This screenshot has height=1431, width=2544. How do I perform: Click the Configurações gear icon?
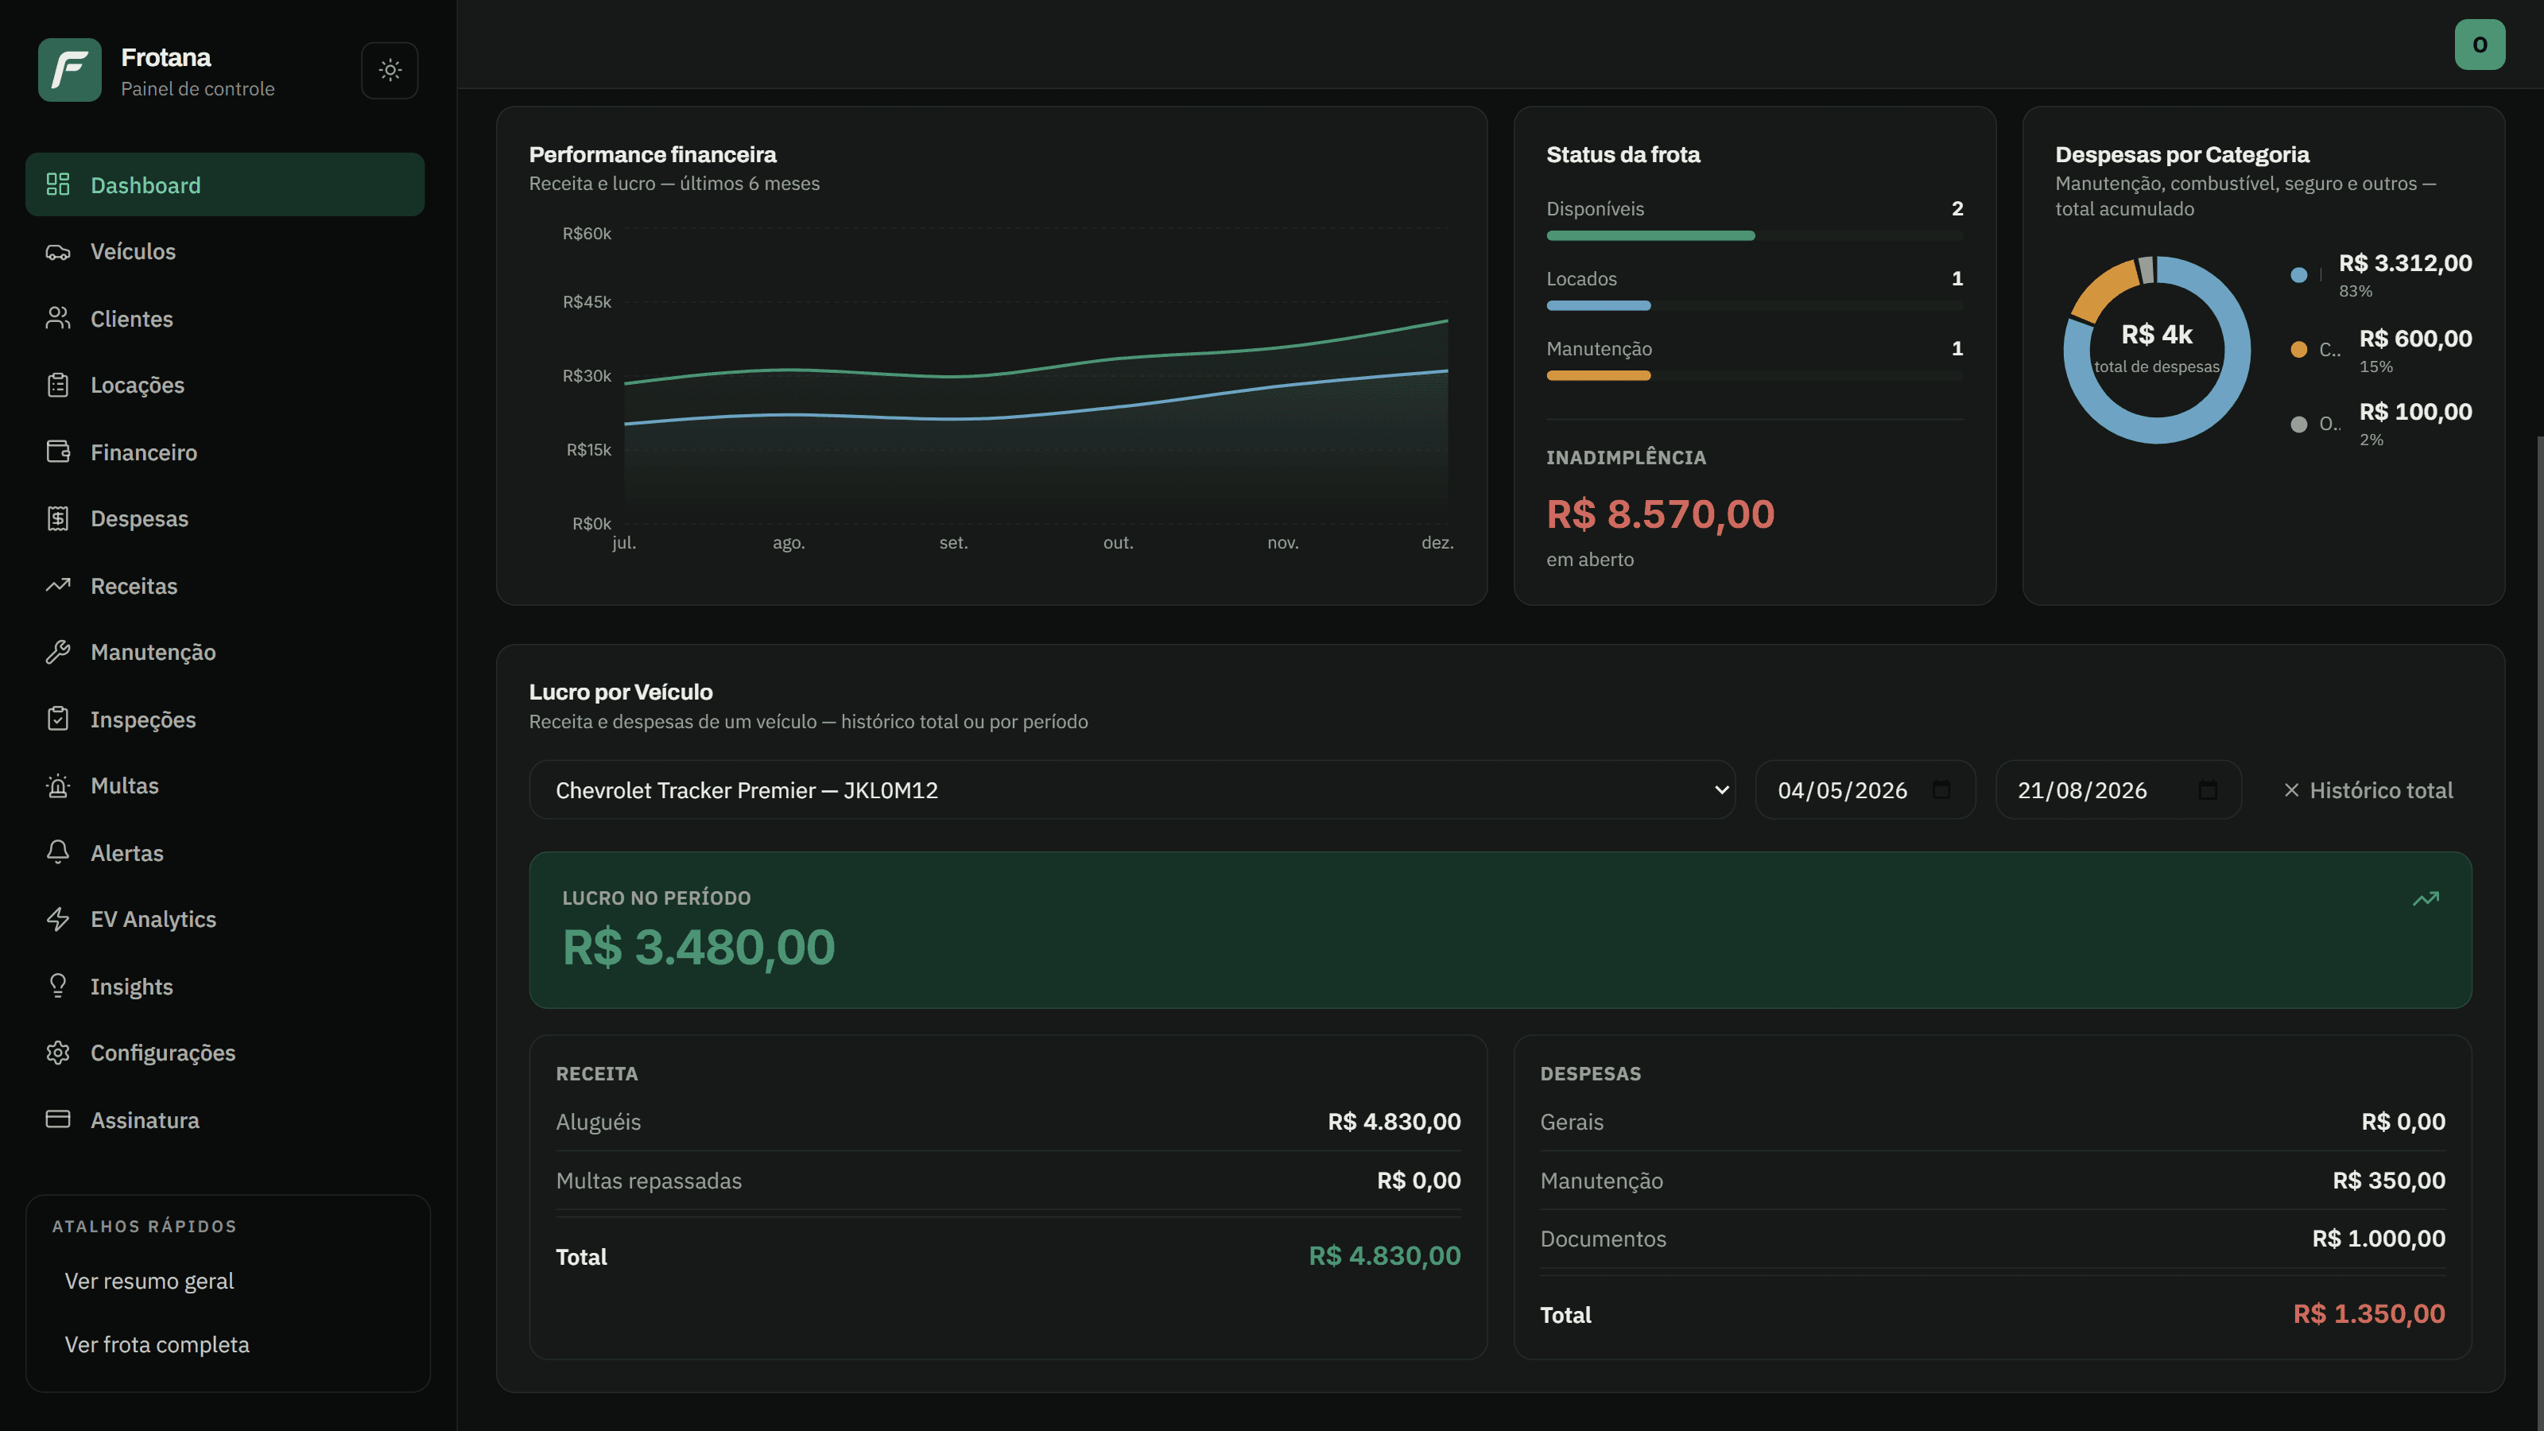click(x=58, y=1053)
